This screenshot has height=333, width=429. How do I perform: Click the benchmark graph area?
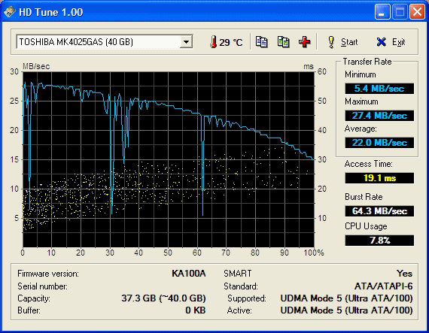169,159
